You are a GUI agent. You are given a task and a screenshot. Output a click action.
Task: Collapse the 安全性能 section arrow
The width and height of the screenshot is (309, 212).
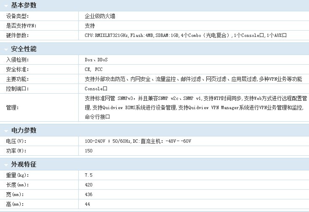[6, 50]
